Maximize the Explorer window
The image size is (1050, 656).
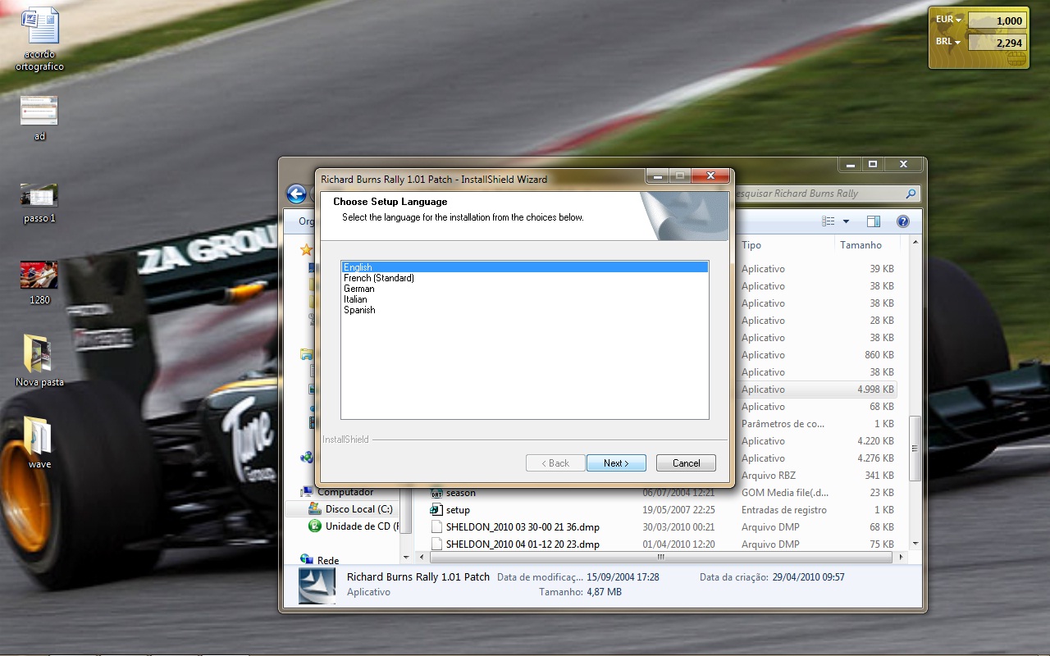pyautogui.click(x=873, y=164)
